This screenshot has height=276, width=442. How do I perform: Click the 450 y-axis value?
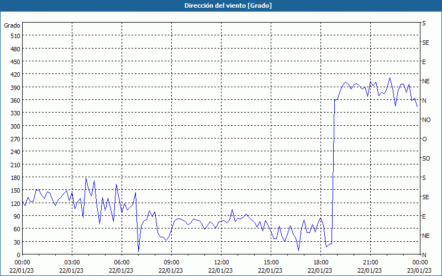(x=15, y=62)
